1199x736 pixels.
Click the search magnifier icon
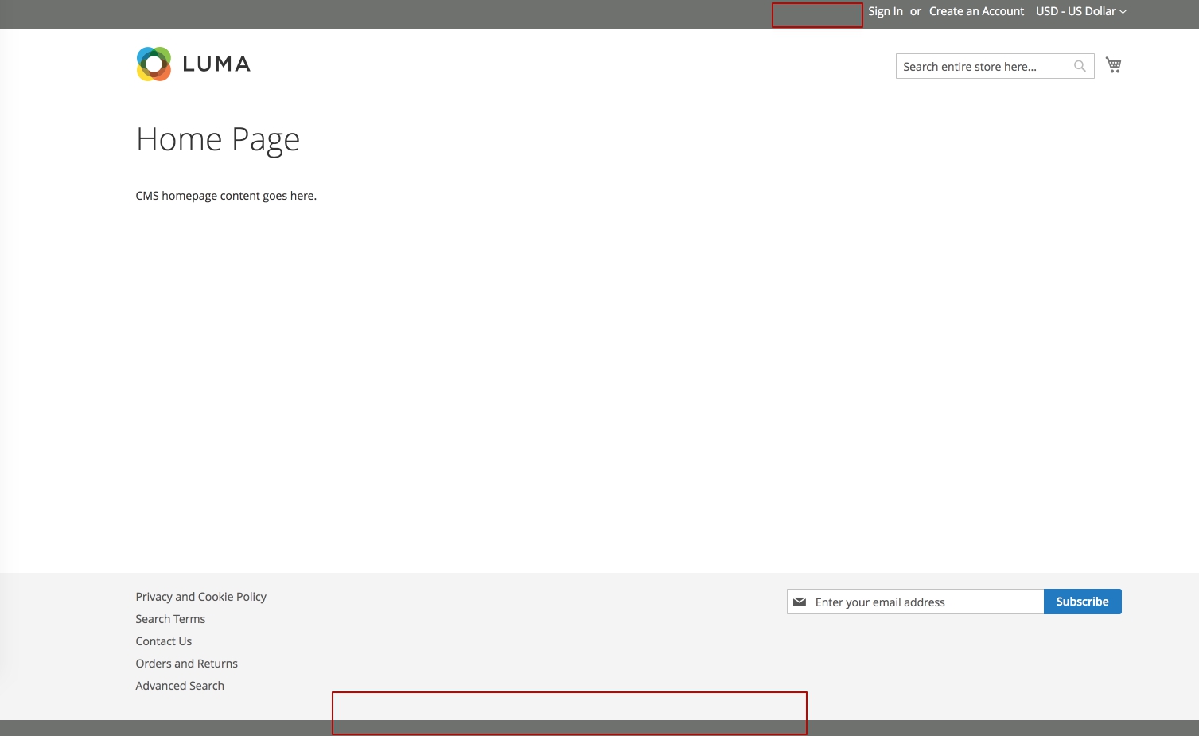pyautogui.click(x=1080, y=66)
